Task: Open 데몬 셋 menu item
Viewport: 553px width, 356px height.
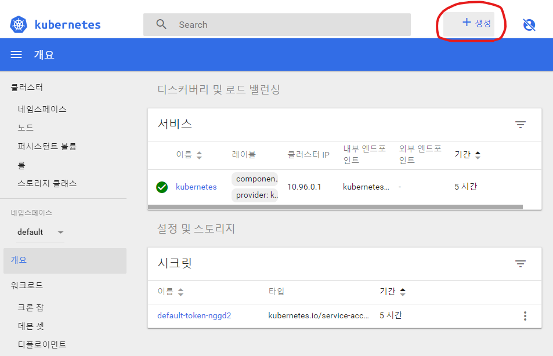Action: tap(31, 326)
